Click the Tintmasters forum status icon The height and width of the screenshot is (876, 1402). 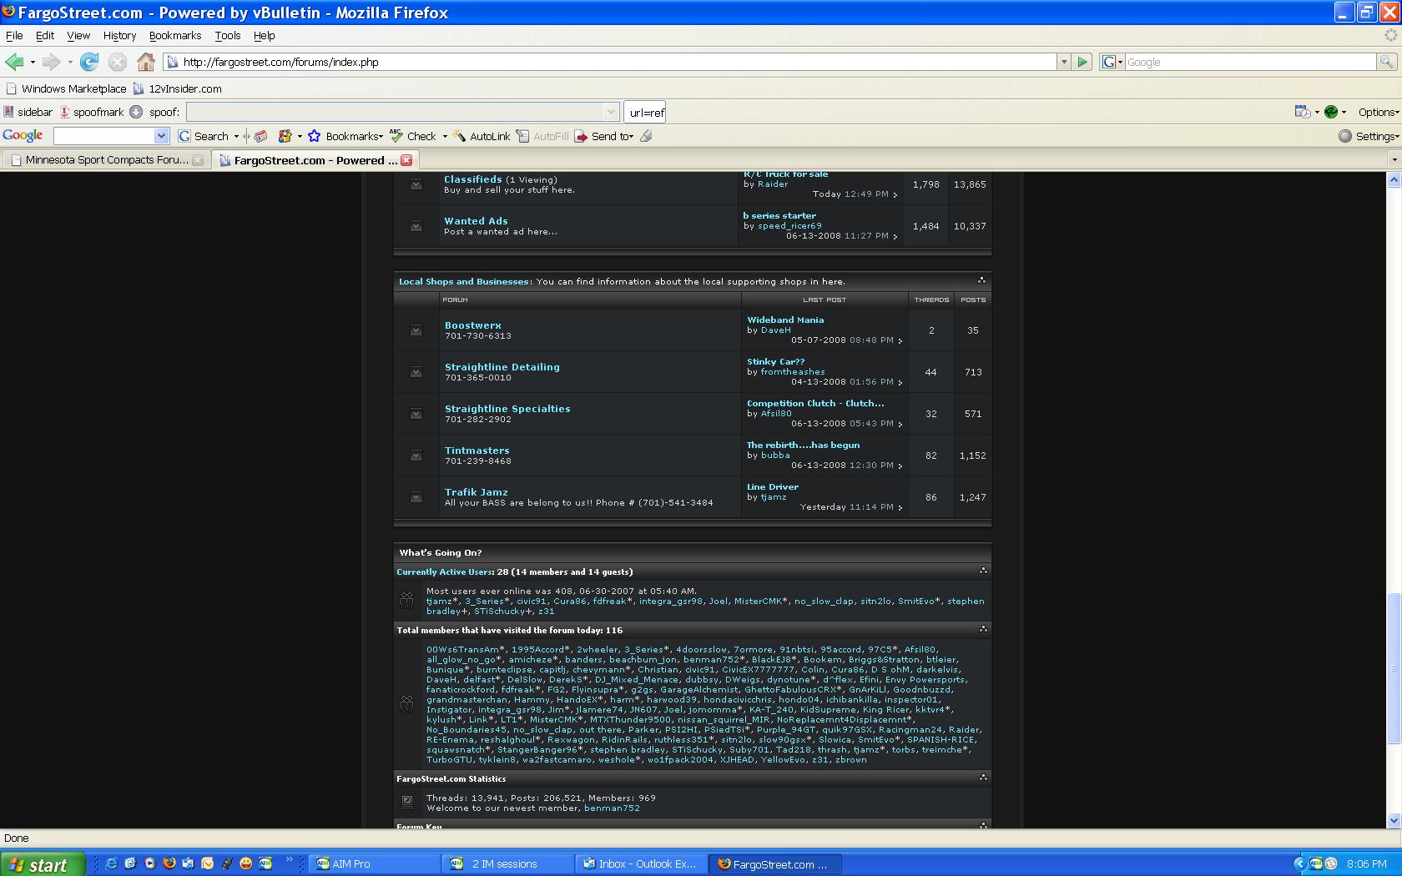pos(416,456)
